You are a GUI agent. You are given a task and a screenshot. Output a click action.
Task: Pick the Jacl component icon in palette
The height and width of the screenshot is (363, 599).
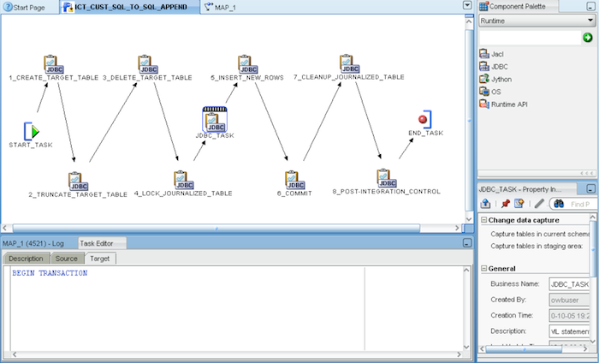[x=484, y=54]
